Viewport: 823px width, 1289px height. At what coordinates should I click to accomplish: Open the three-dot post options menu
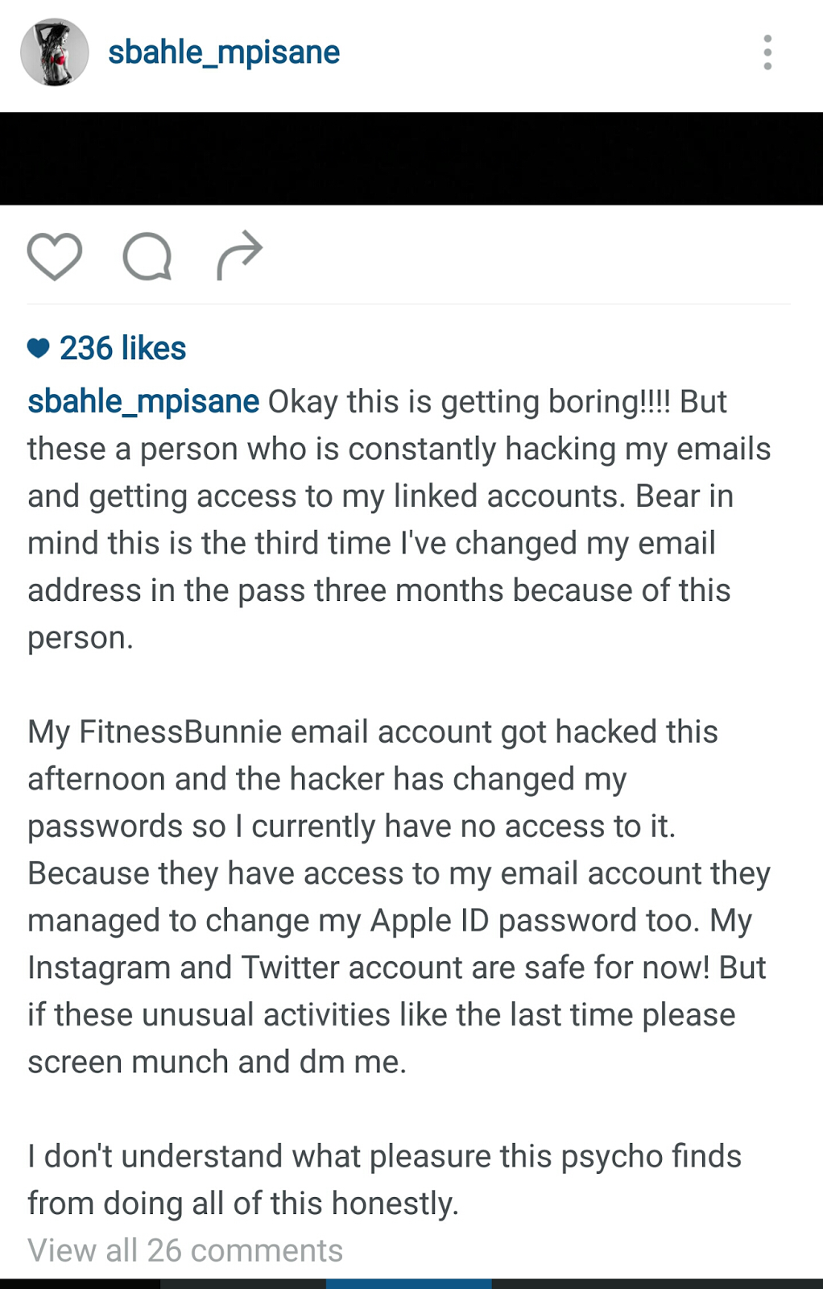point(767,52)
